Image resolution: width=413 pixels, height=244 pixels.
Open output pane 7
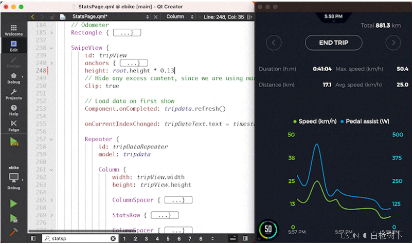[x=190, y=238]
